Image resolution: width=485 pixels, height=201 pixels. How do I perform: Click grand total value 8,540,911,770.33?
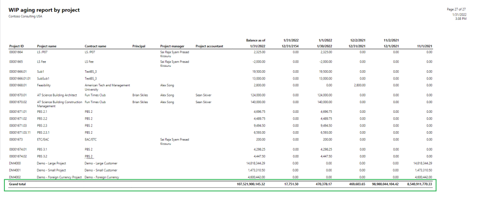click(419, 185)
